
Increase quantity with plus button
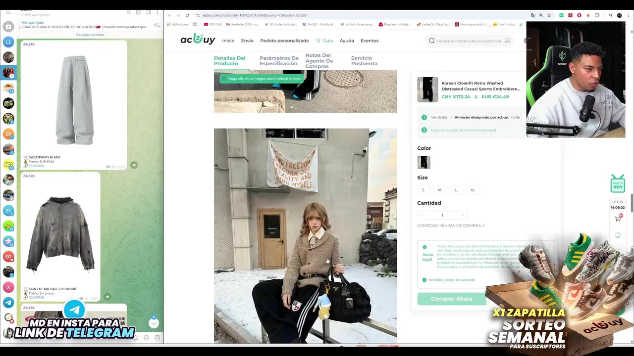tap(463, 215)
